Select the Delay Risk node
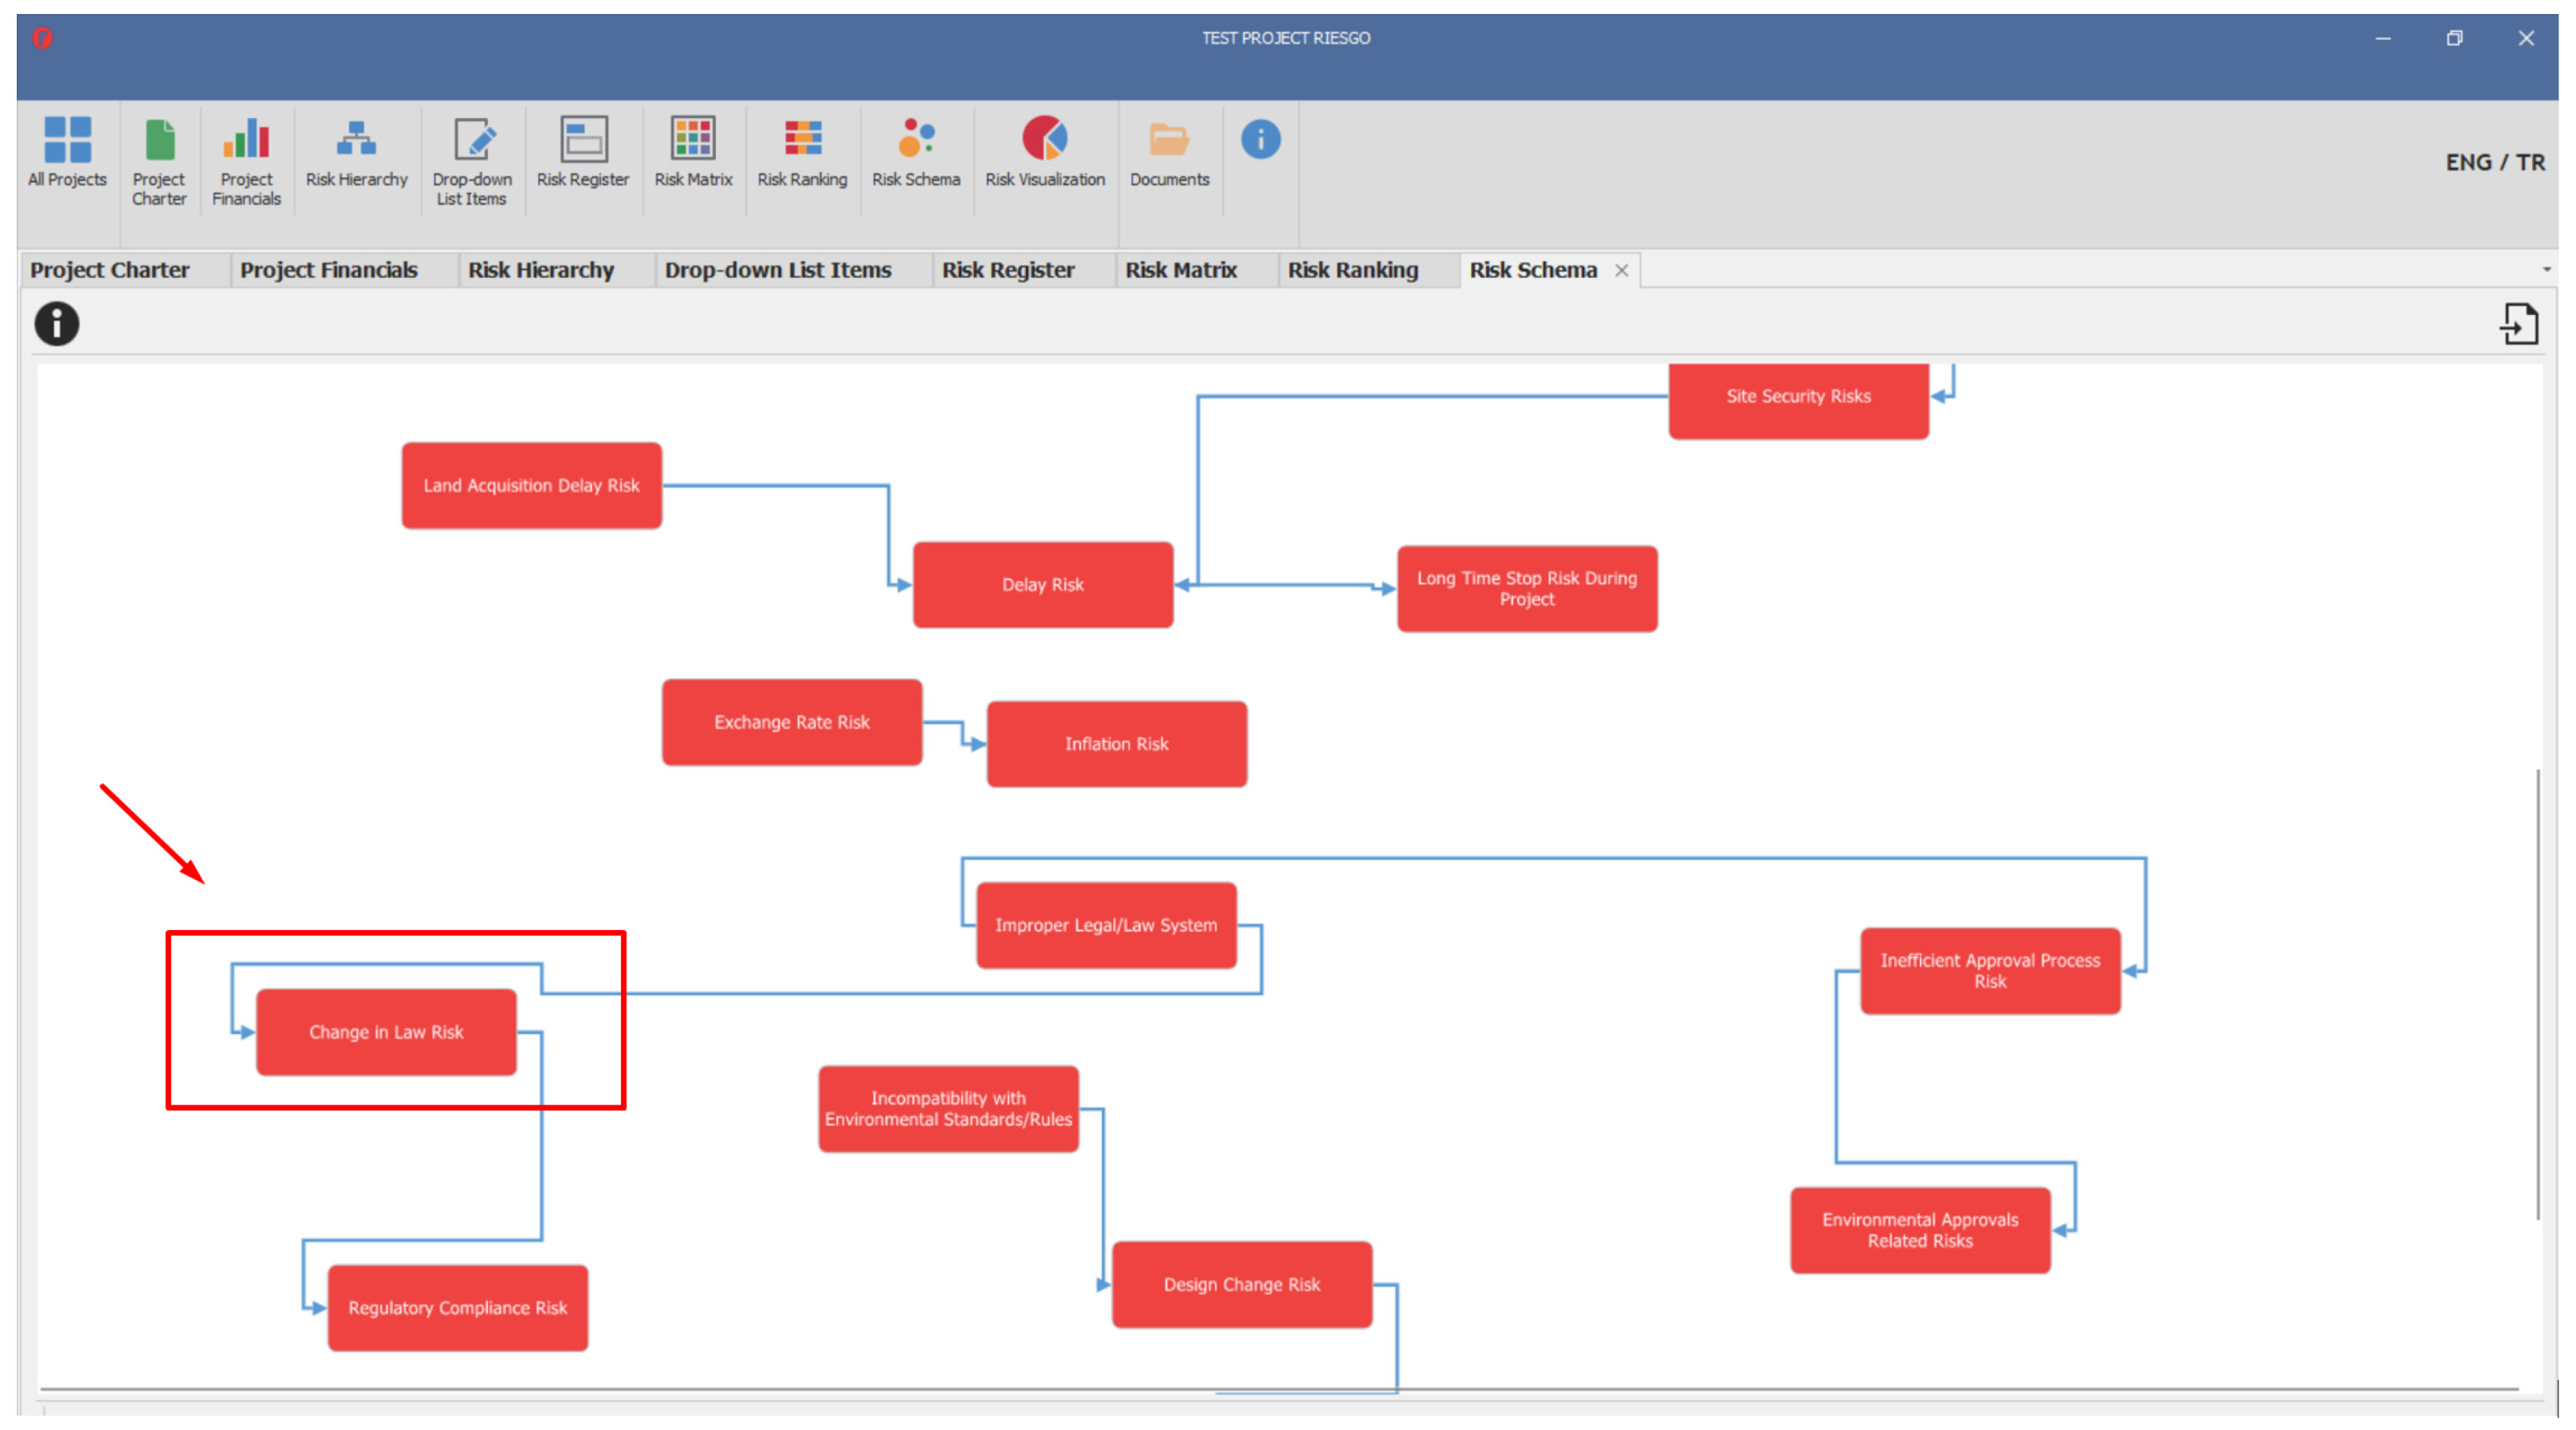The width and height of the screenshot is (2576, 1430). pyautogui.click(x=1042, y=585)
